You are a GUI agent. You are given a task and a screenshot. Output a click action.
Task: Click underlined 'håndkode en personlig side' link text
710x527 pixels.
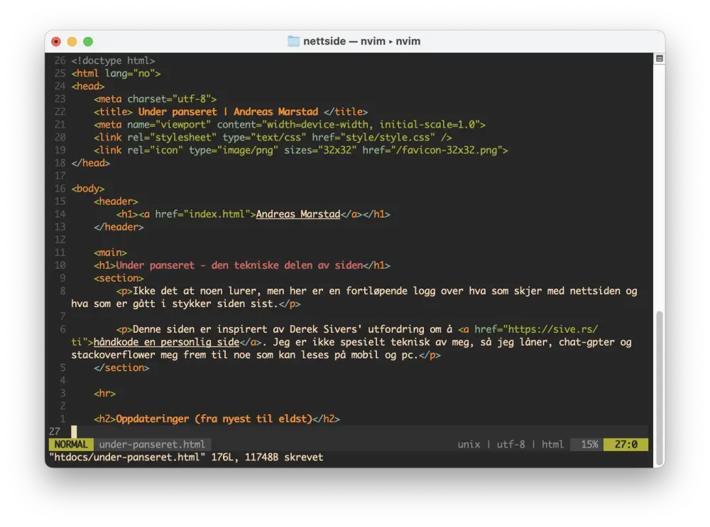166,342
